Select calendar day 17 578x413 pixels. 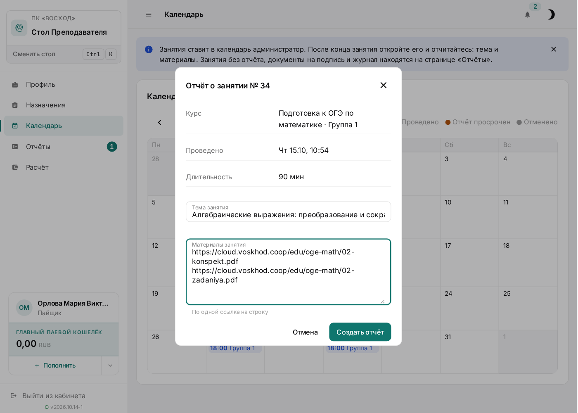click(469, 263)
